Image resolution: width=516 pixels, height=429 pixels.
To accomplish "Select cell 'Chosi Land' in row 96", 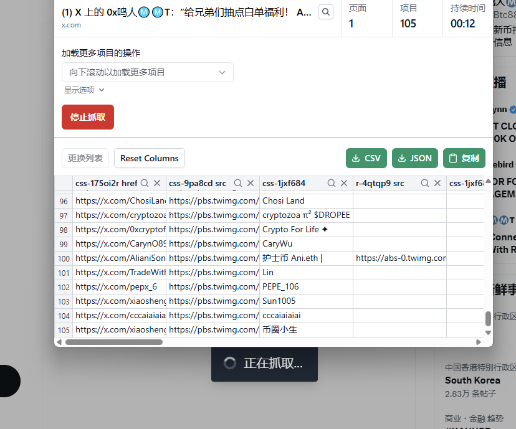I will (307, 201).
